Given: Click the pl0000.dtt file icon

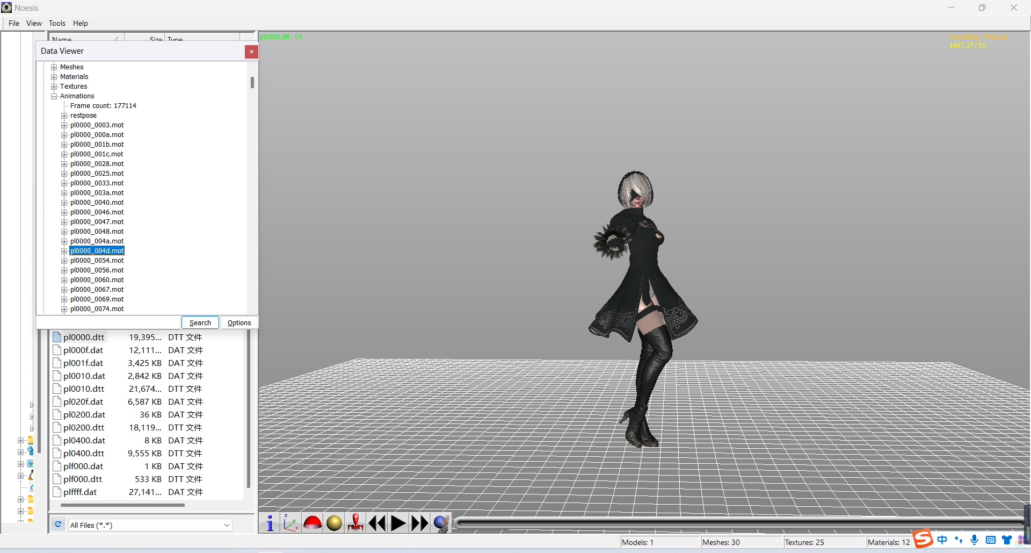Looking at the screenshot, I should pos(57,337).
